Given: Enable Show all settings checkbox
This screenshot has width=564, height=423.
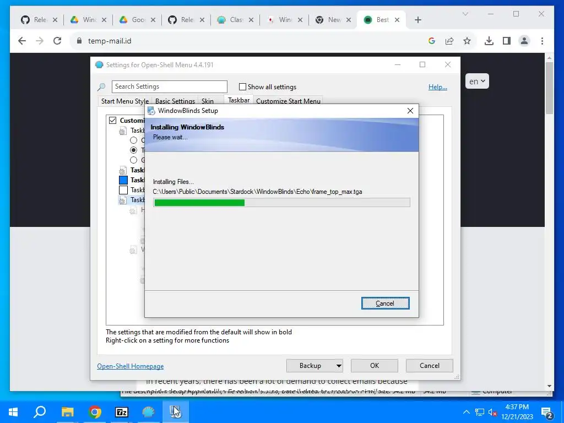Looking at the screenshot, I should coord(242,86).
